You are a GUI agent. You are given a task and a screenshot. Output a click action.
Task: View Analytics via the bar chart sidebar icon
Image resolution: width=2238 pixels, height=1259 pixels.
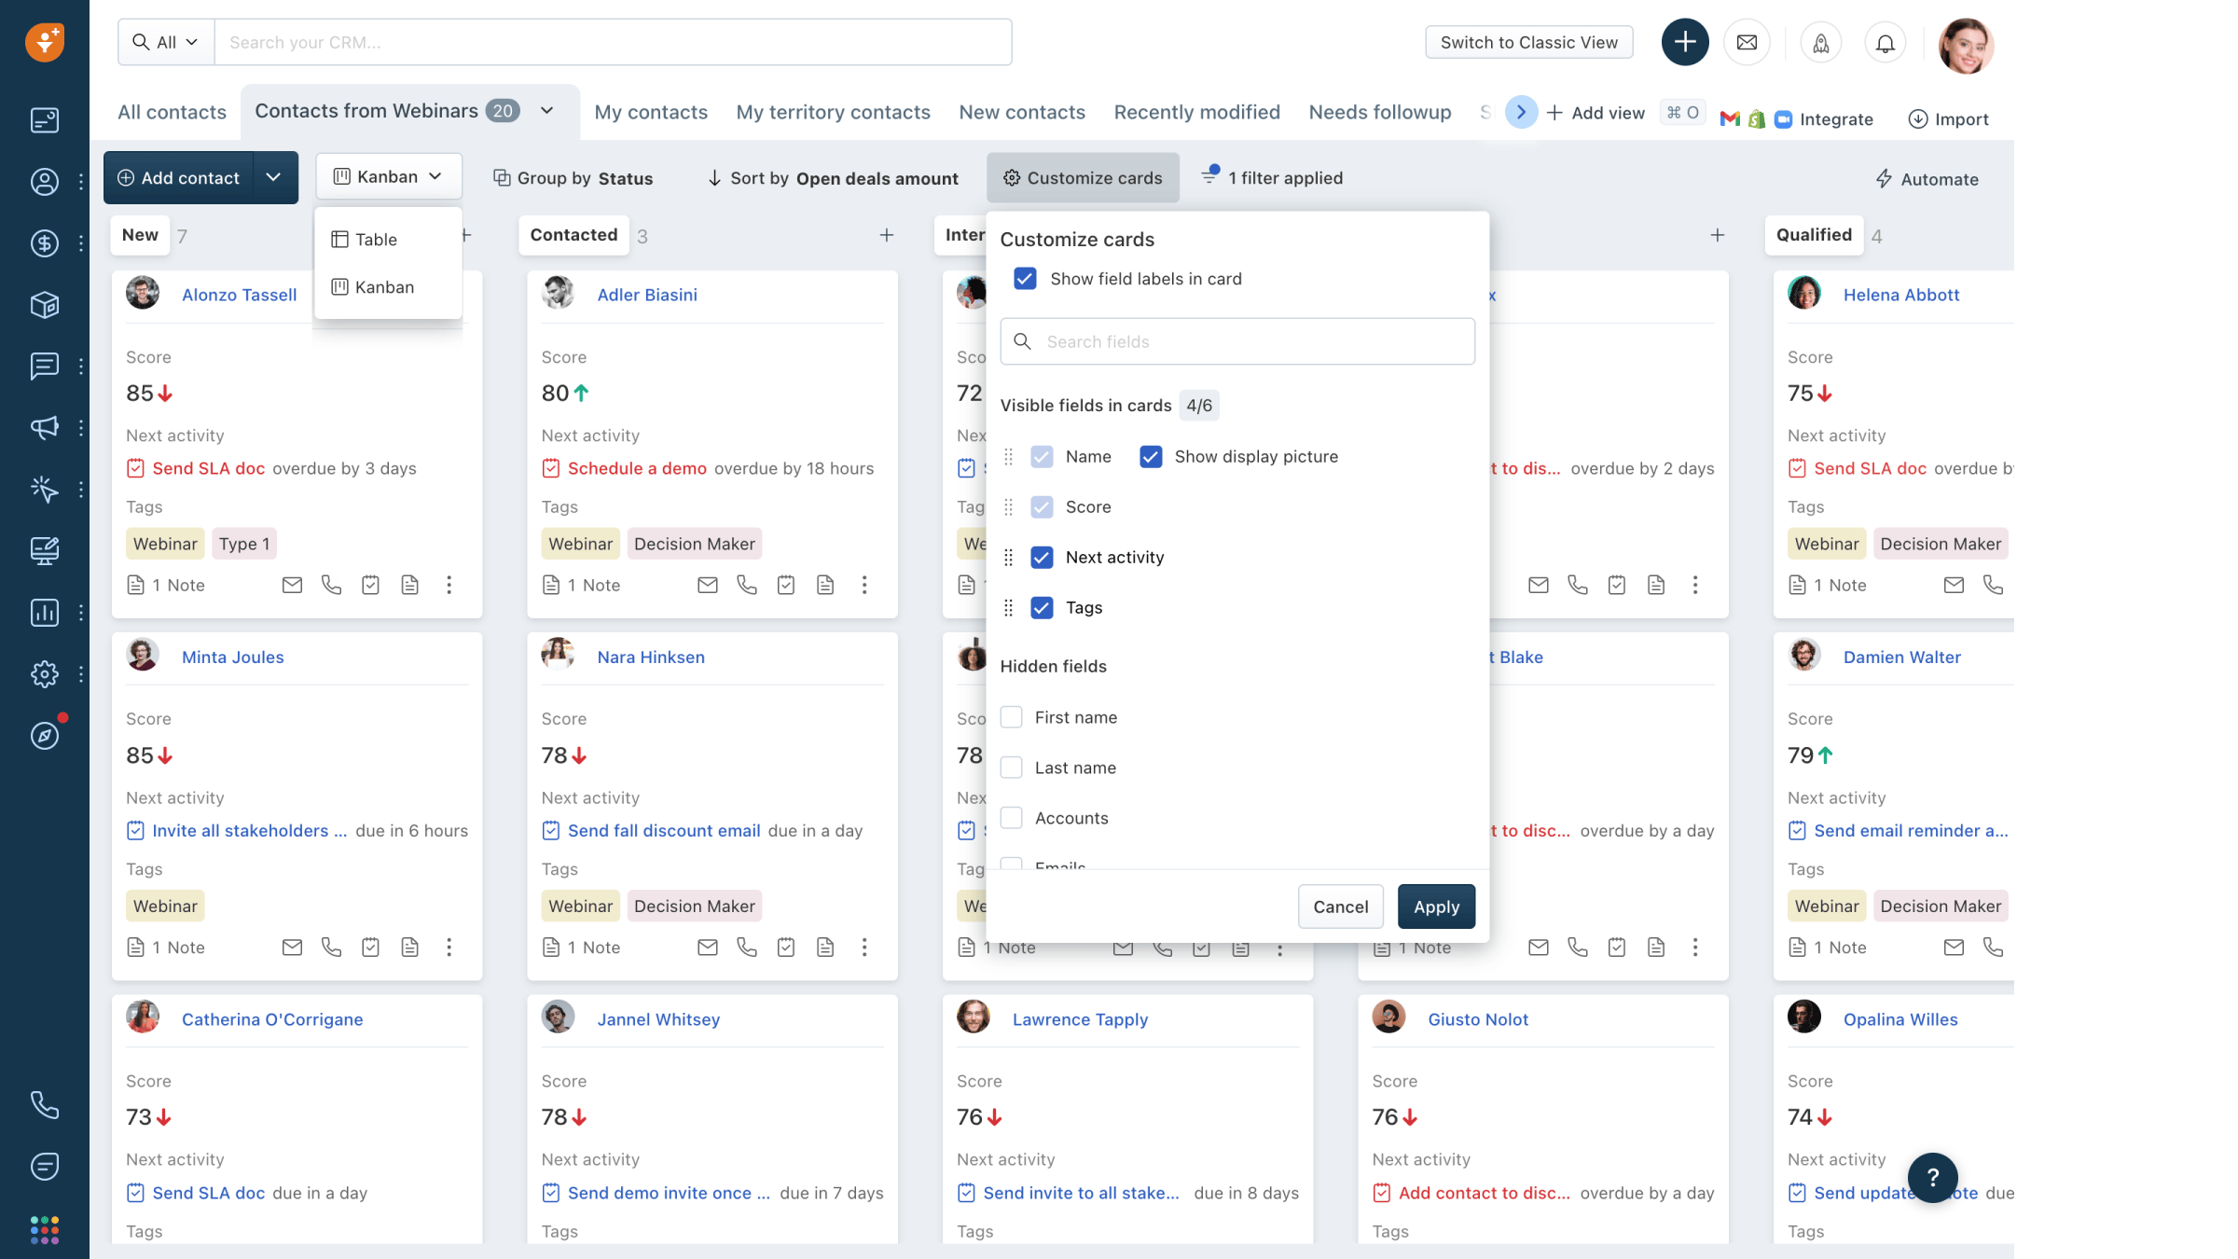pyautogui.click(x=44, y=613)
